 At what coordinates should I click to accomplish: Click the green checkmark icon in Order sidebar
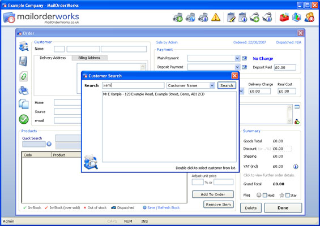tap(24, 119)
